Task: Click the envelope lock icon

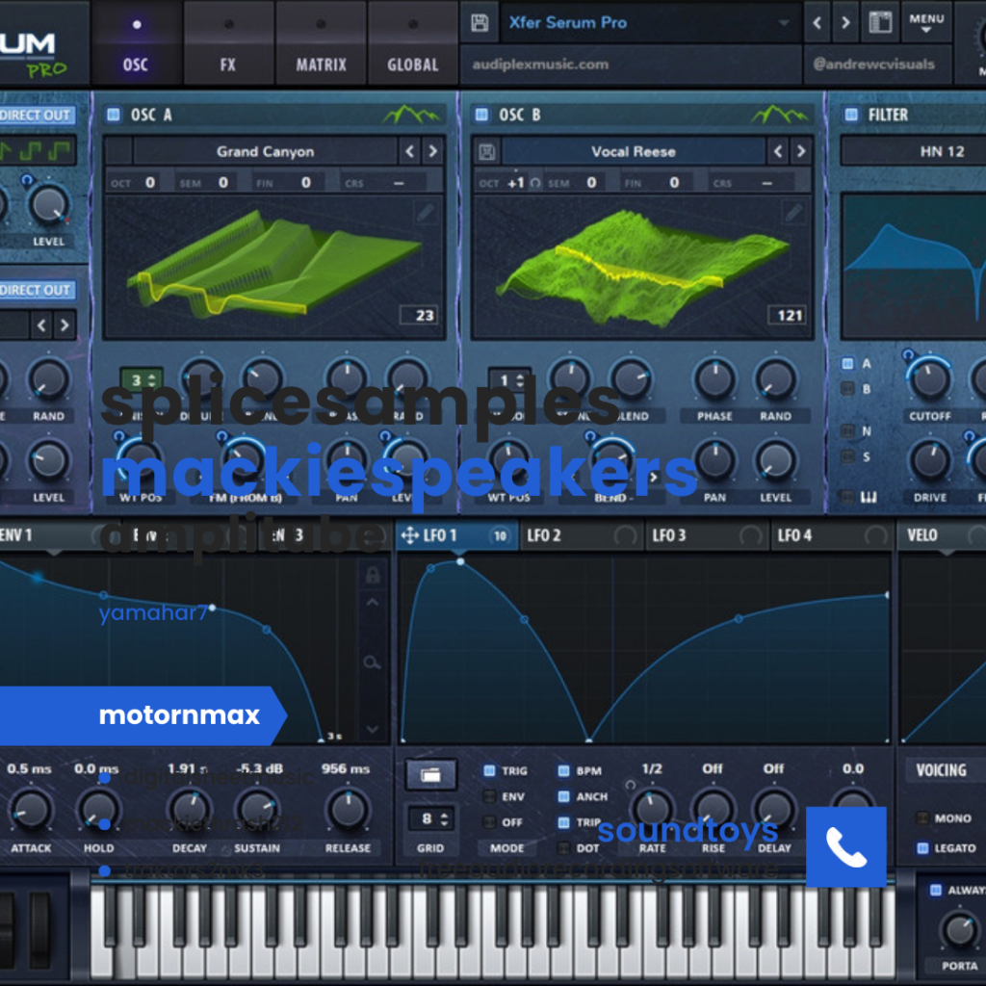Action: [373, 575]
